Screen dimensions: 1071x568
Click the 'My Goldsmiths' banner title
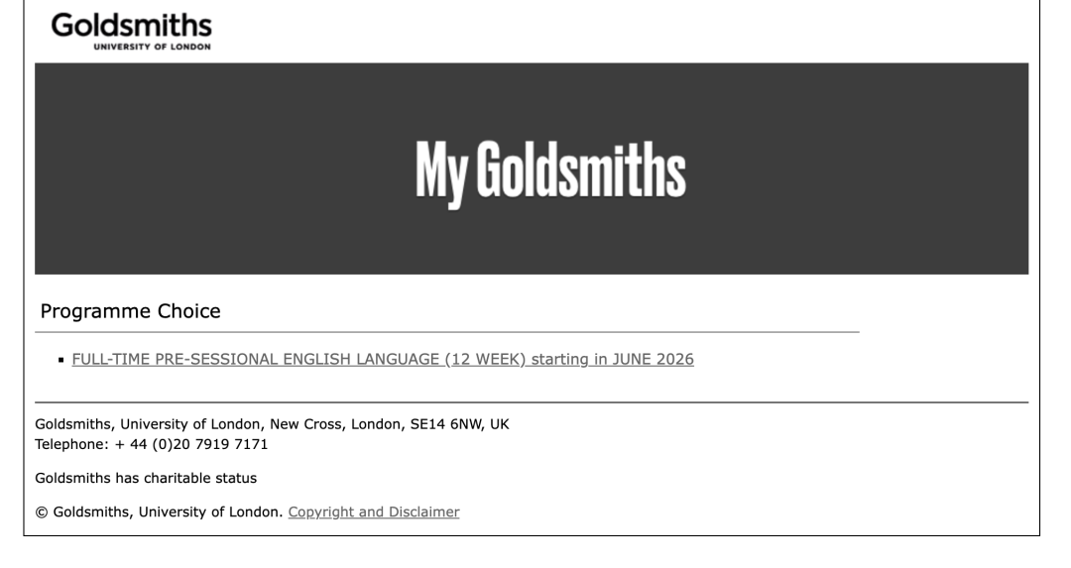pyautogui.click(x=550, y=170)
